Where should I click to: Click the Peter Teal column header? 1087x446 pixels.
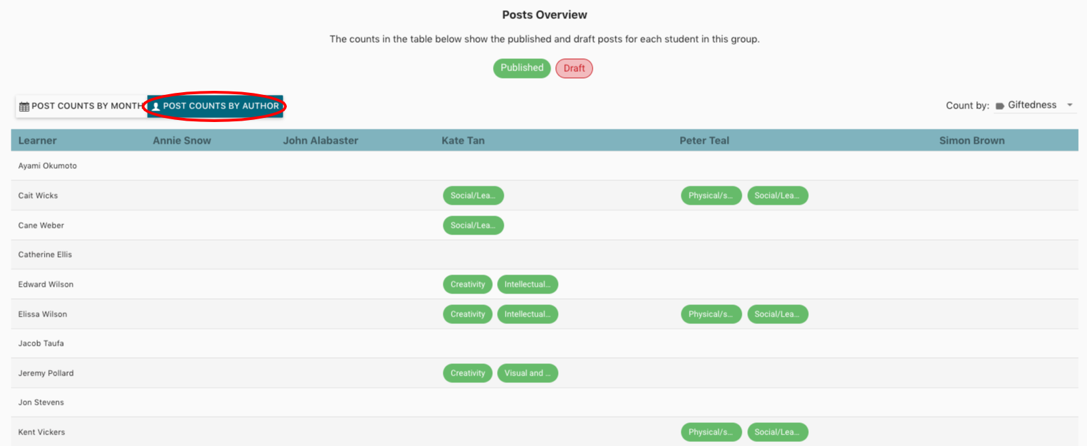coord(704,140)
